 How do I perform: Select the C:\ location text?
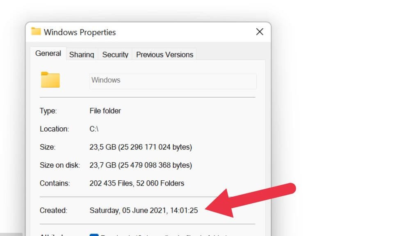coord(94,129)
